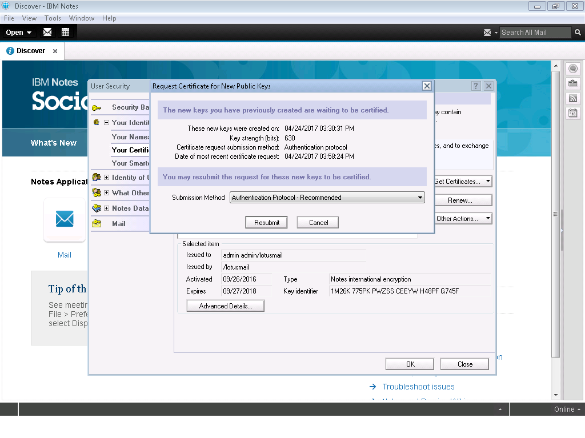Select Security Basics in the tree

click(x=131, y=107)
